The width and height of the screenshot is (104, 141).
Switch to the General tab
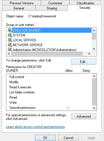[19, 8]
